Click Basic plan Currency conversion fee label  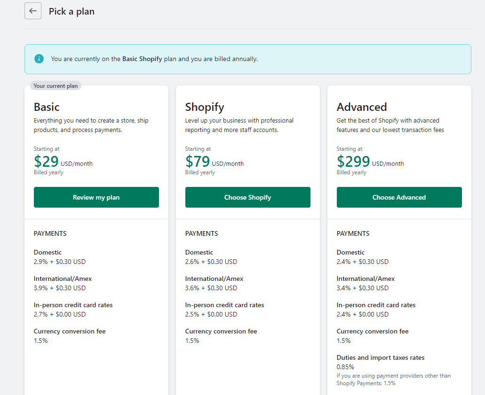pyautogui.click(x=70, y=331)
